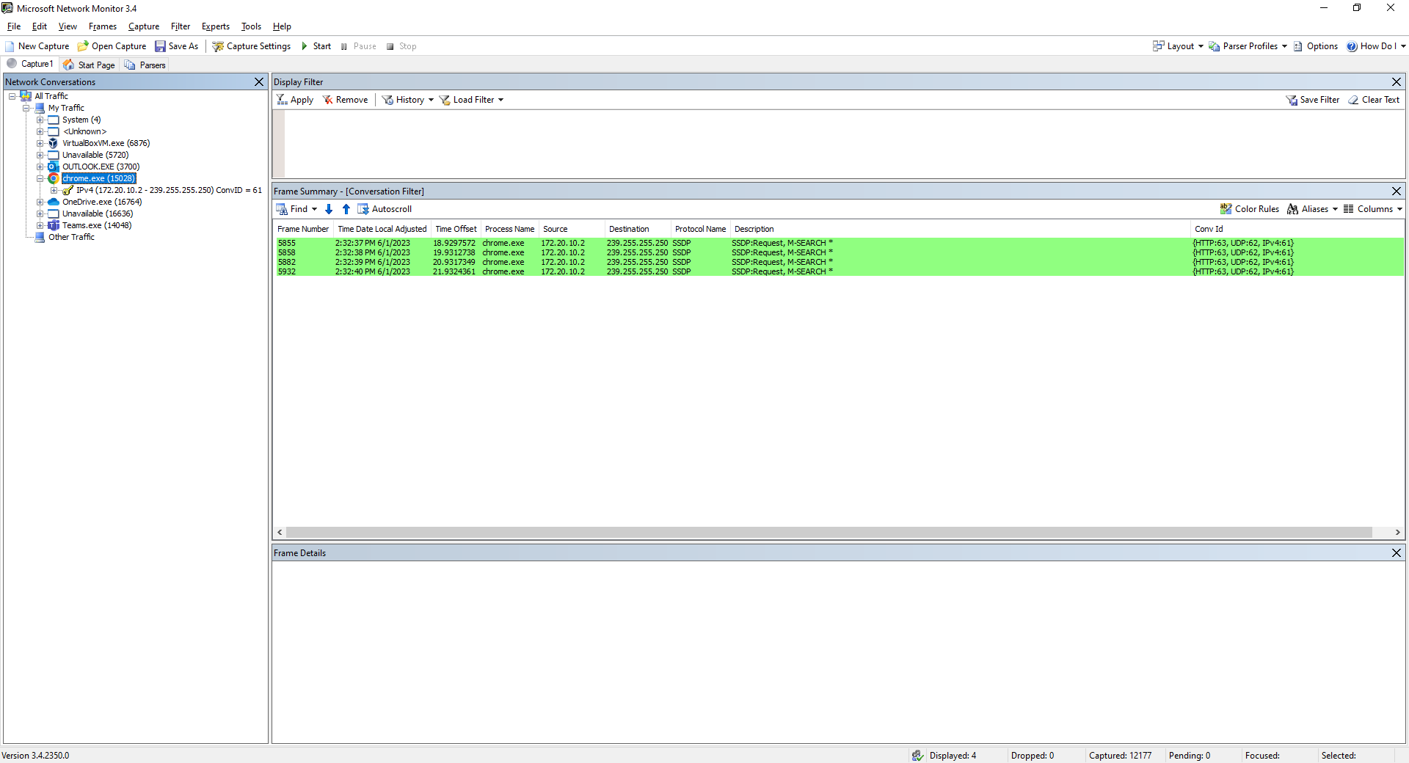This screenshot has height=763, width=1409.
Task: Expand the OneDrive.exe conversation node
Action: click(42, 202)
